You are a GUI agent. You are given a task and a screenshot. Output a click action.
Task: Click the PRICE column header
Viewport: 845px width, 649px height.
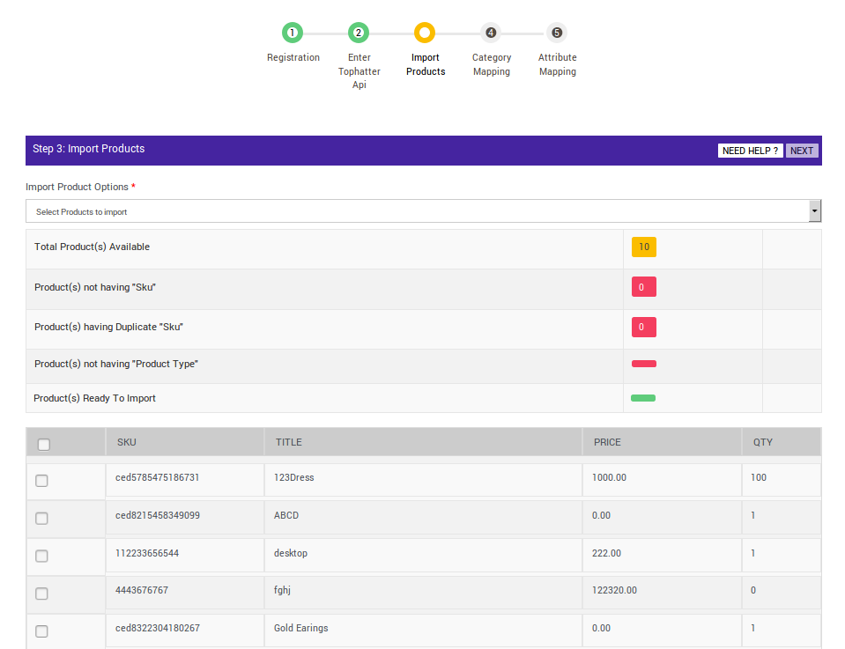pos(607,442)
